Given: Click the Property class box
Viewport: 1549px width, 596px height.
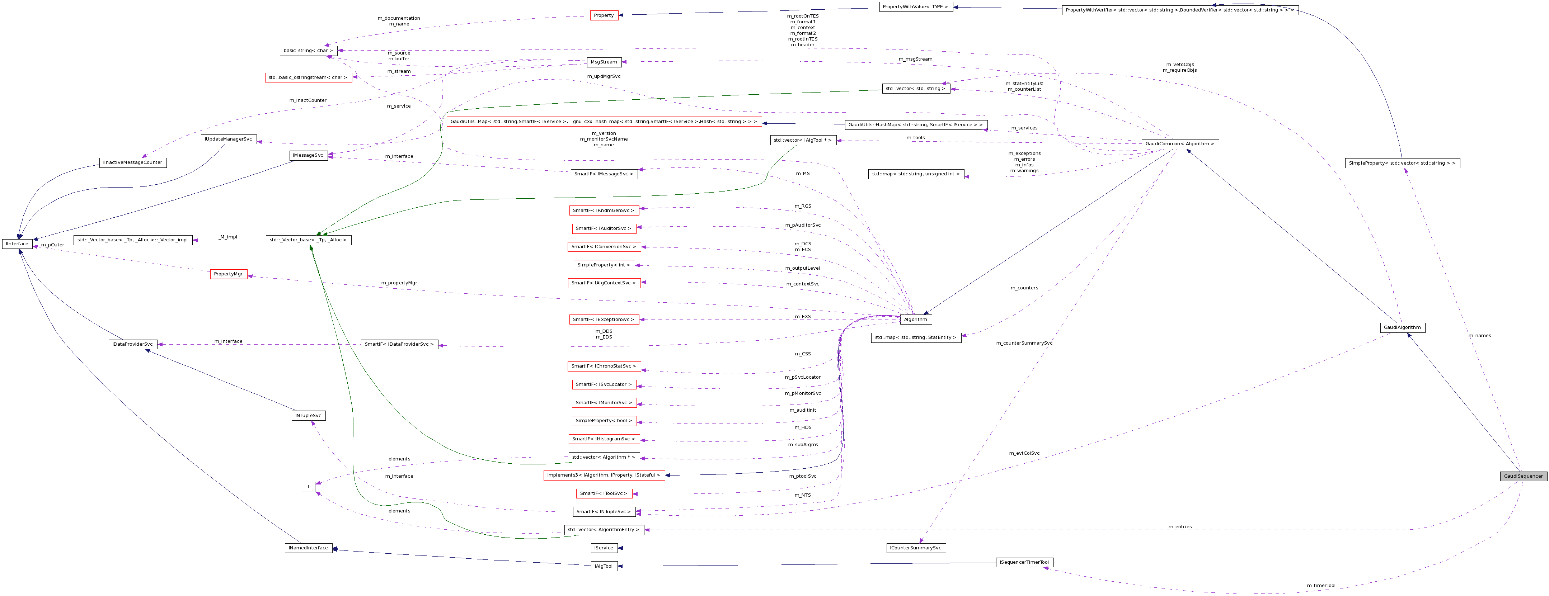Looking at the screenshot, I should point(603,15).
